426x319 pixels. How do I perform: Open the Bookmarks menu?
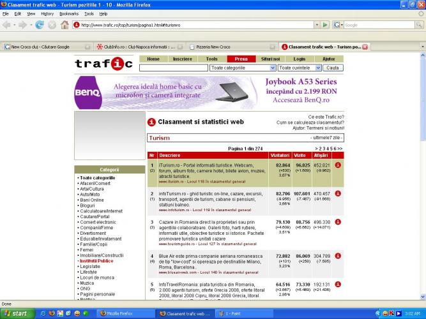[x=68, y=13]
